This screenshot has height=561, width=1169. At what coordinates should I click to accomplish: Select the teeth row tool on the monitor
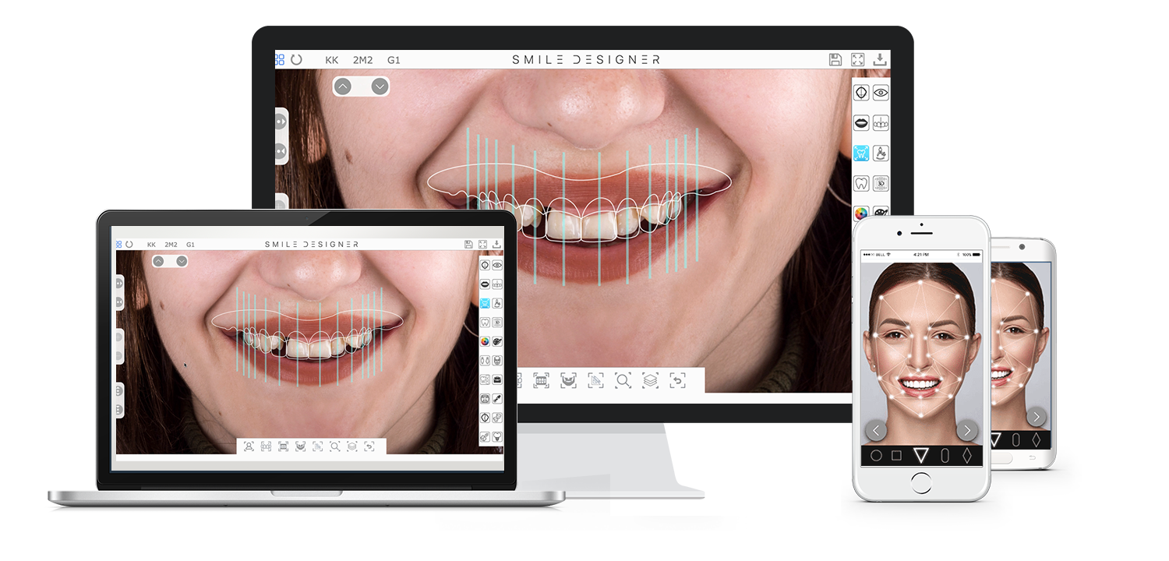coord(881,123)
